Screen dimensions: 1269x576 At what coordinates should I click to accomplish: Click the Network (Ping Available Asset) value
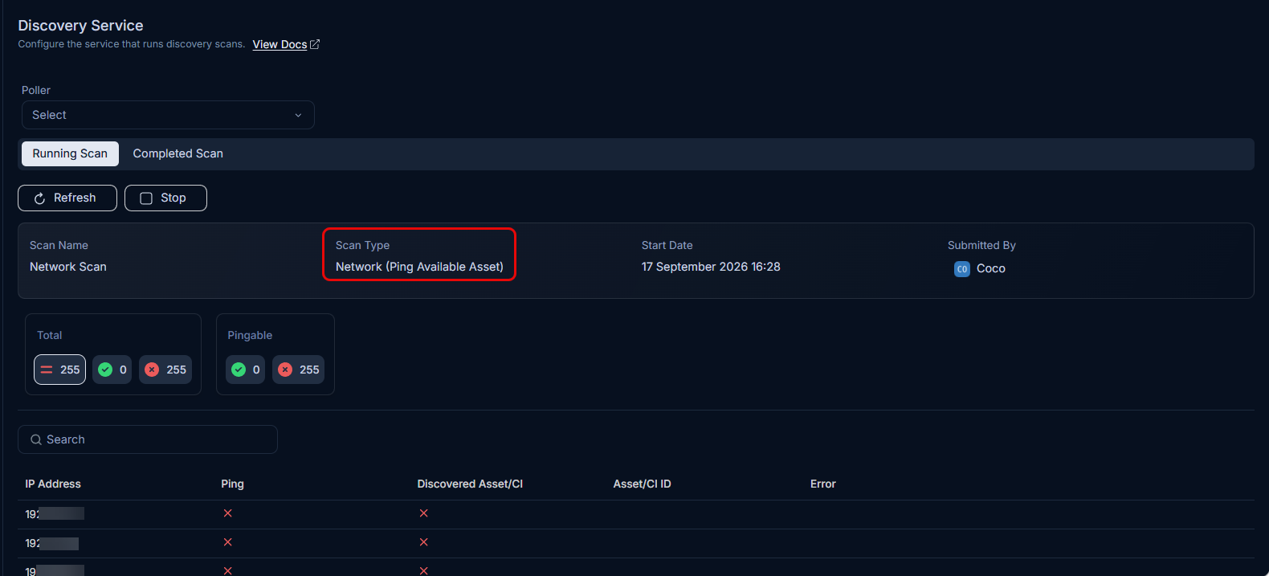419,267
